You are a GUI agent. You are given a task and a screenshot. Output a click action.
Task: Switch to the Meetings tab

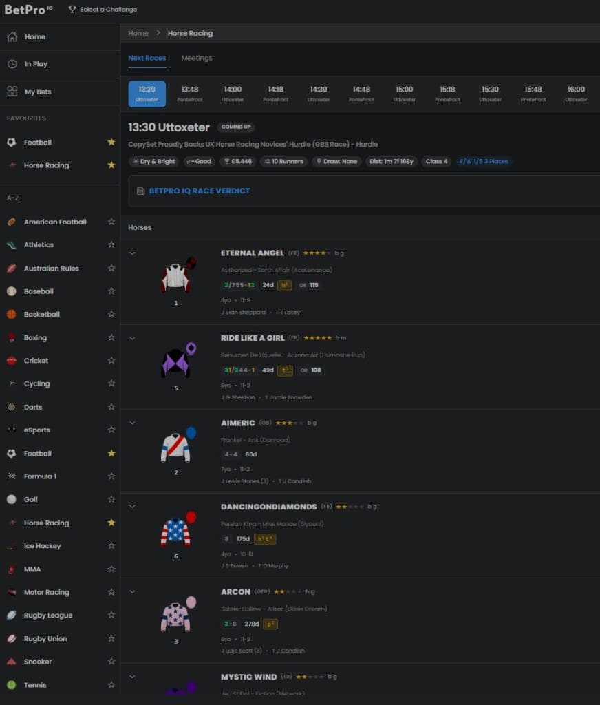coord(197,58)
